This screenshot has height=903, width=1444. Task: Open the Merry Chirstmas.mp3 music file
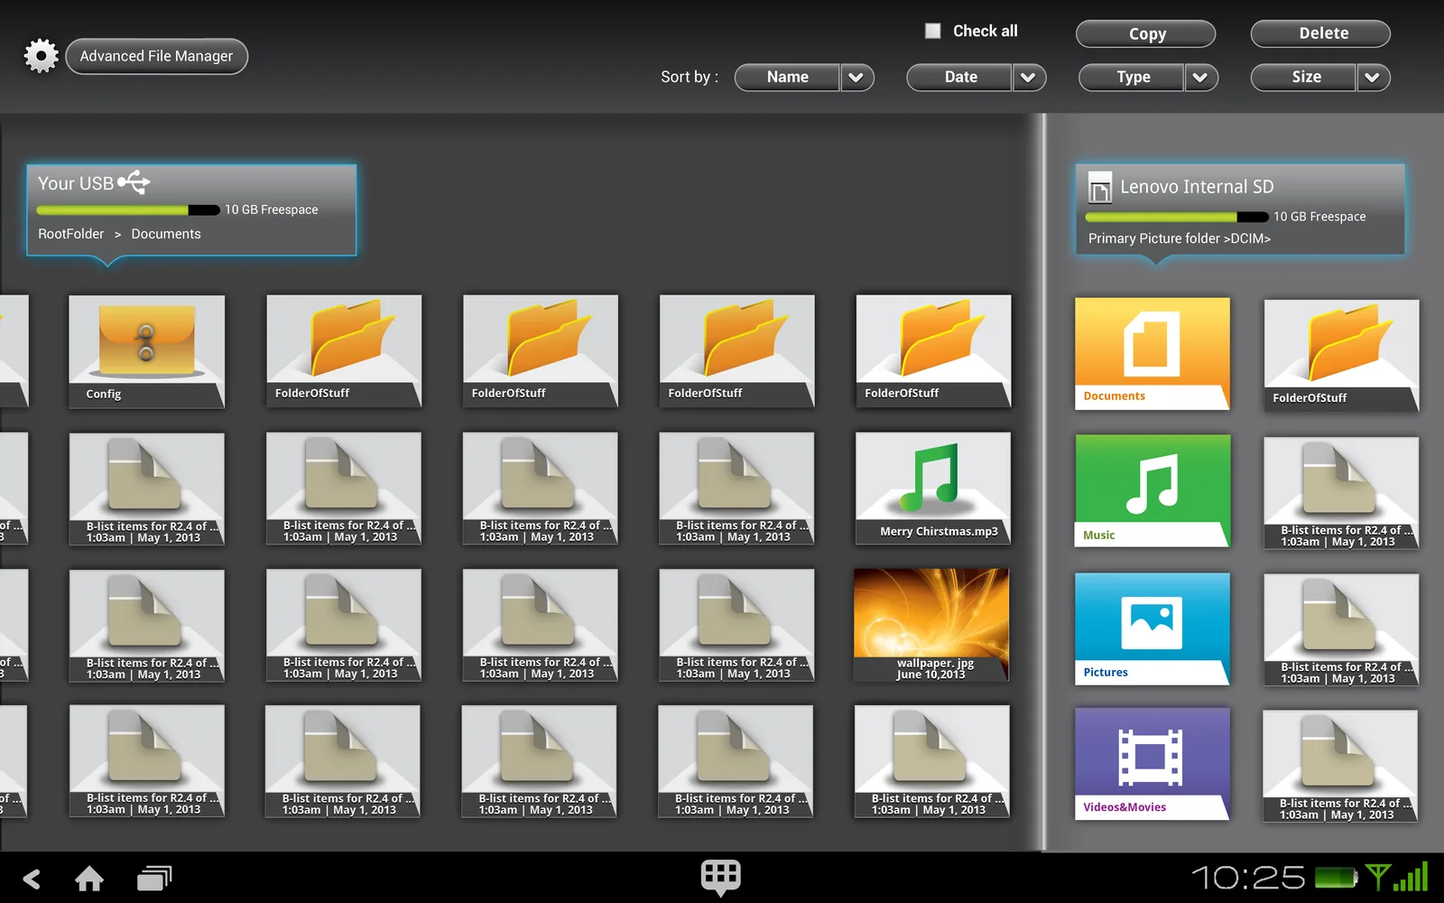pos(933,489)
